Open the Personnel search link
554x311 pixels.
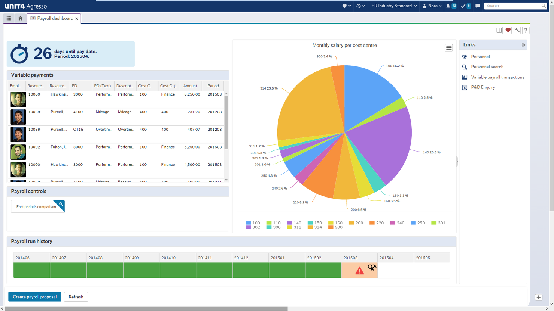(x=465, y=67)
